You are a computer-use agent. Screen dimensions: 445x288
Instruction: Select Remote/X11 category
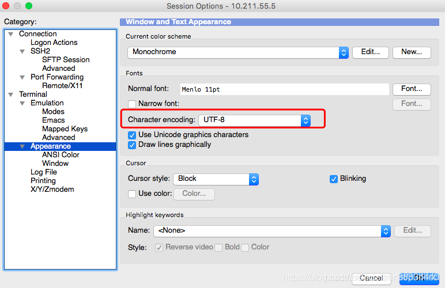point(62,86)
